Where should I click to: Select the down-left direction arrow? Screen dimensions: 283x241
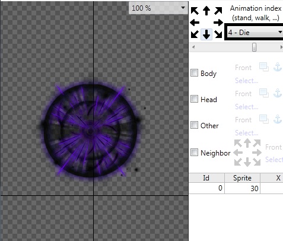(195, 34)
